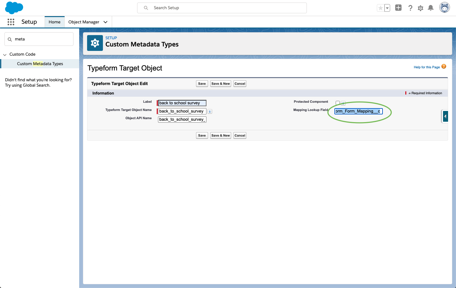Edit the Typeform Target Object Name field
Screen dimensions: 456x288
(x=182, y=111)
